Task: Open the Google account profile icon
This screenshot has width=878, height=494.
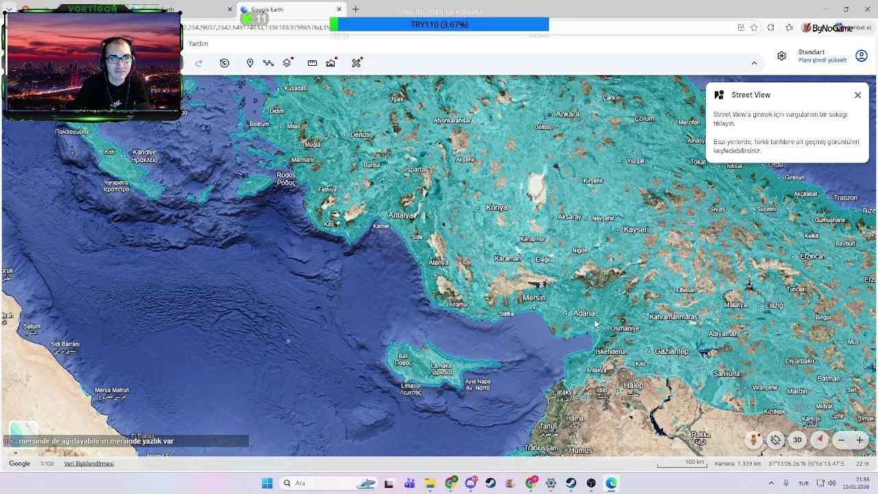Action: coord(862,56)
